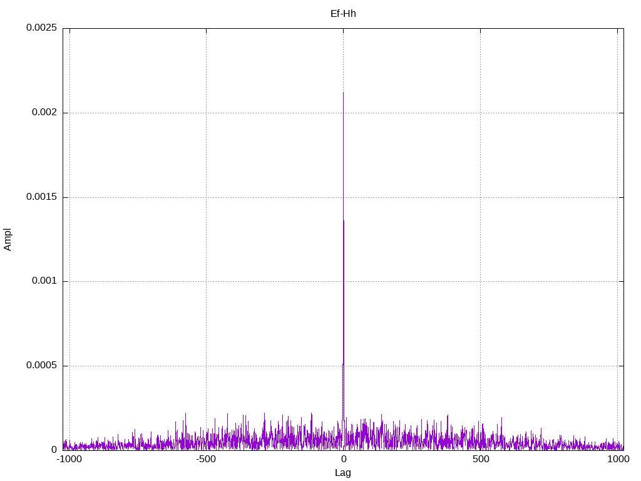This screenshot has height=481, width=641.
Task: Click the x-axis label 'Lag'
Action: point(343,473)
